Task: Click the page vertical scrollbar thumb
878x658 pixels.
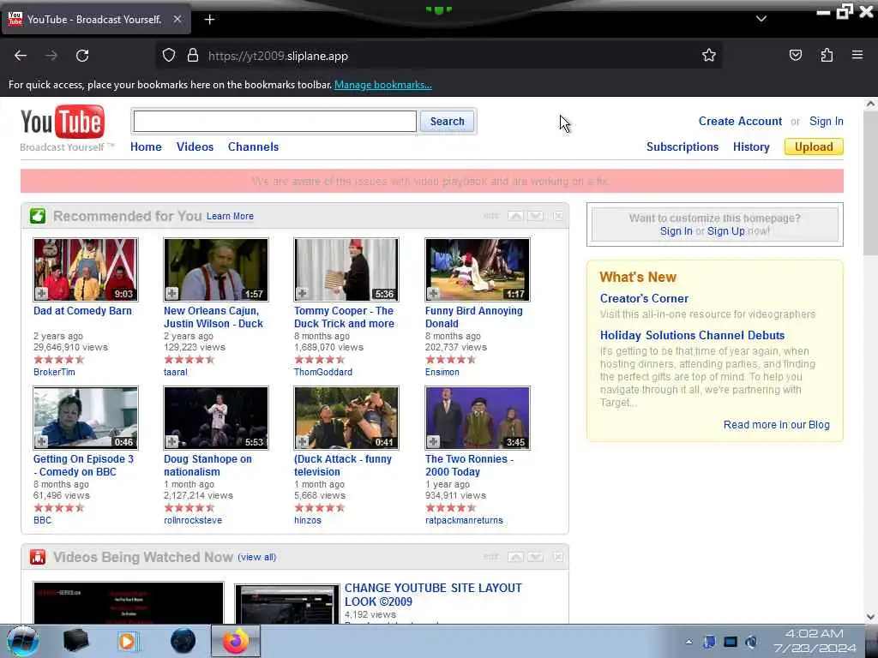Action: (870, 185)
